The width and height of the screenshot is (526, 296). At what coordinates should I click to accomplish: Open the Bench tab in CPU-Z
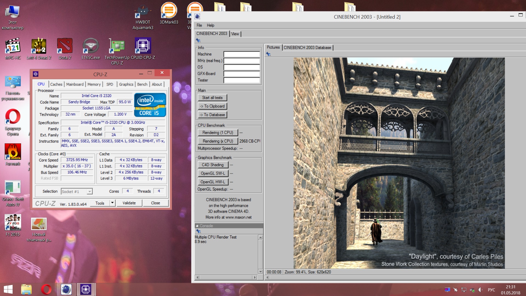click(142, 84)
